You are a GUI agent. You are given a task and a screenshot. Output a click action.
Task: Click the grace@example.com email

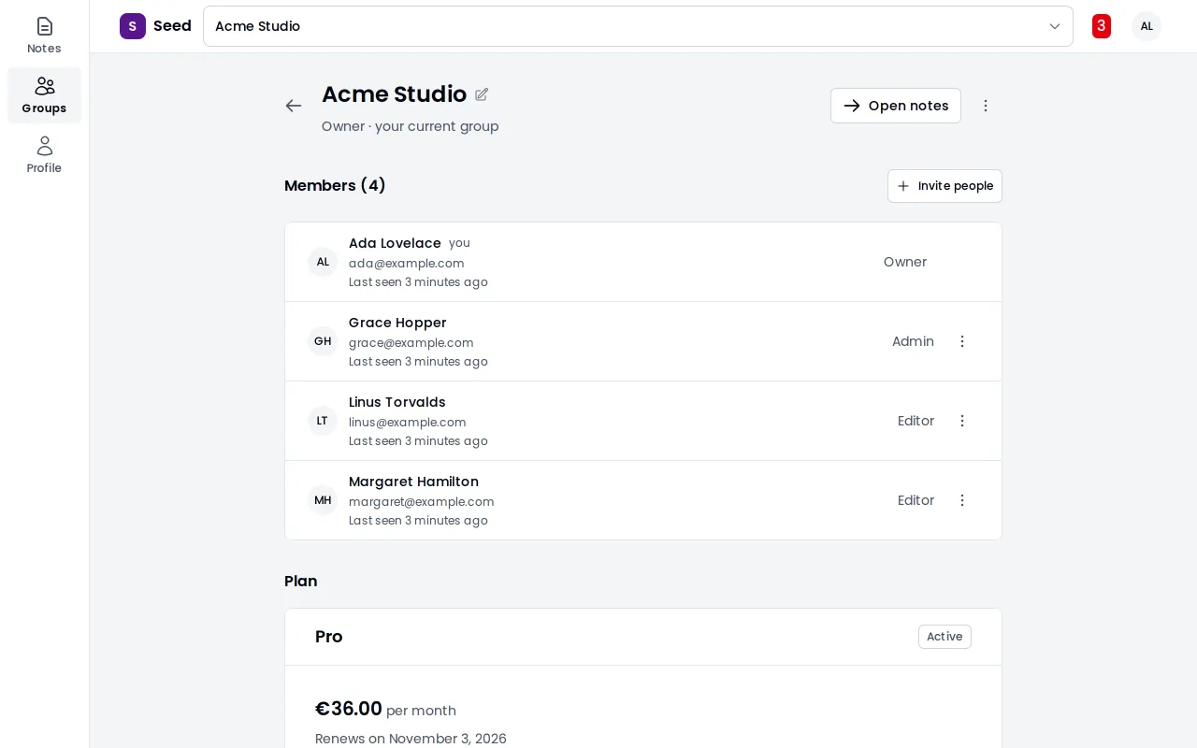click(411, 343)
